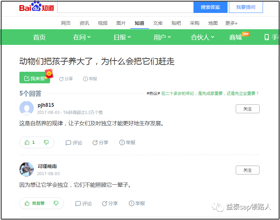Click the text TA获得超过3.3万个赞
The width and height of the screenshot is (280, 220).
(83, 113)
